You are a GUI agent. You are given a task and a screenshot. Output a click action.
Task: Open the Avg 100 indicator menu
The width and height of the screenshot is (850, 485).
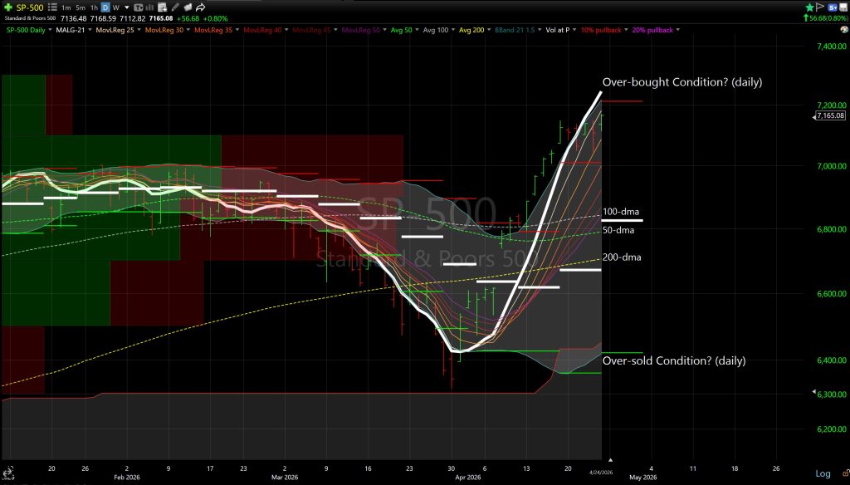453,30
